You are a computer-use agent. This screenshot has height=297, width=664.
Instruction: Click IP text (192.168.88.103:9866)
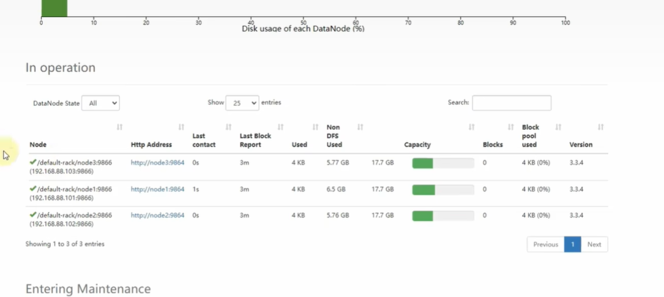tap(61, 171)
